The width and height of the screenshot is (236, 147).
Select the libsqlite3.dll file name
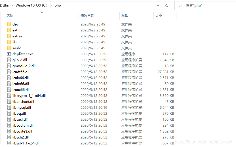(x=22, y=131)
